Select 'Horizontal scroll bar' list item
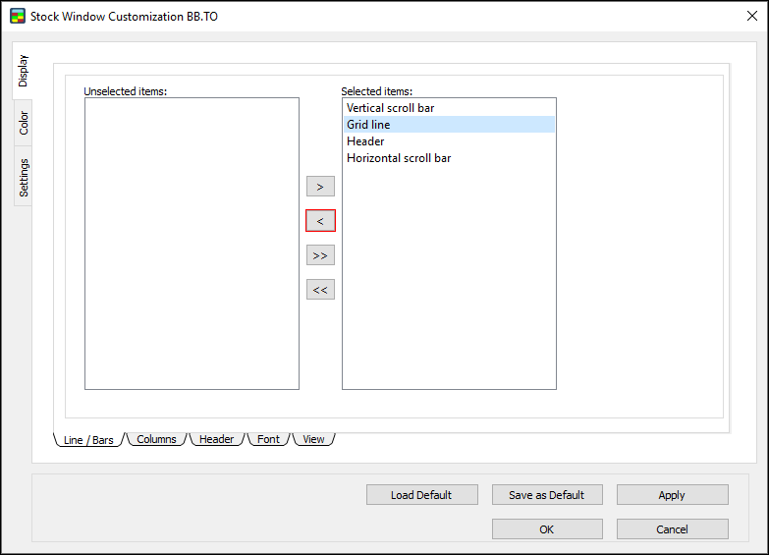Screen dimensions: 769x555 (399, 158)
